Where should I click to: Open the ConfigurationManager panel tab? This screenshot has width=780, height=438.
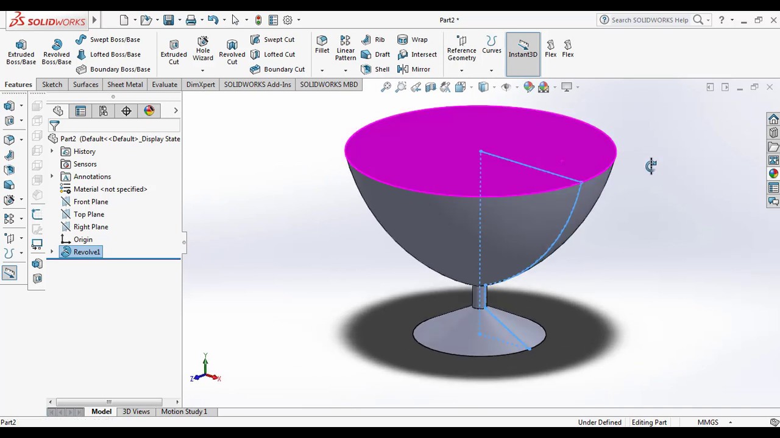tap(103, 111)
